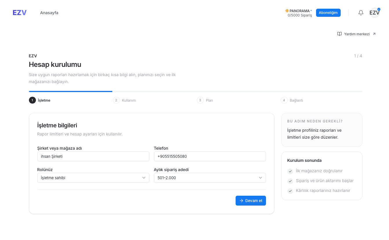Click the Kurulum sonunda heading
Screen dimensions: 389x240
click(304, 160)
